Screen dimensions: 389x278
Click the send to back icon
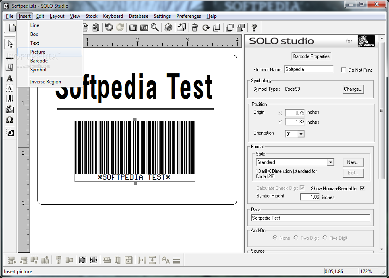pyautogui.click(x=241, y=27)
